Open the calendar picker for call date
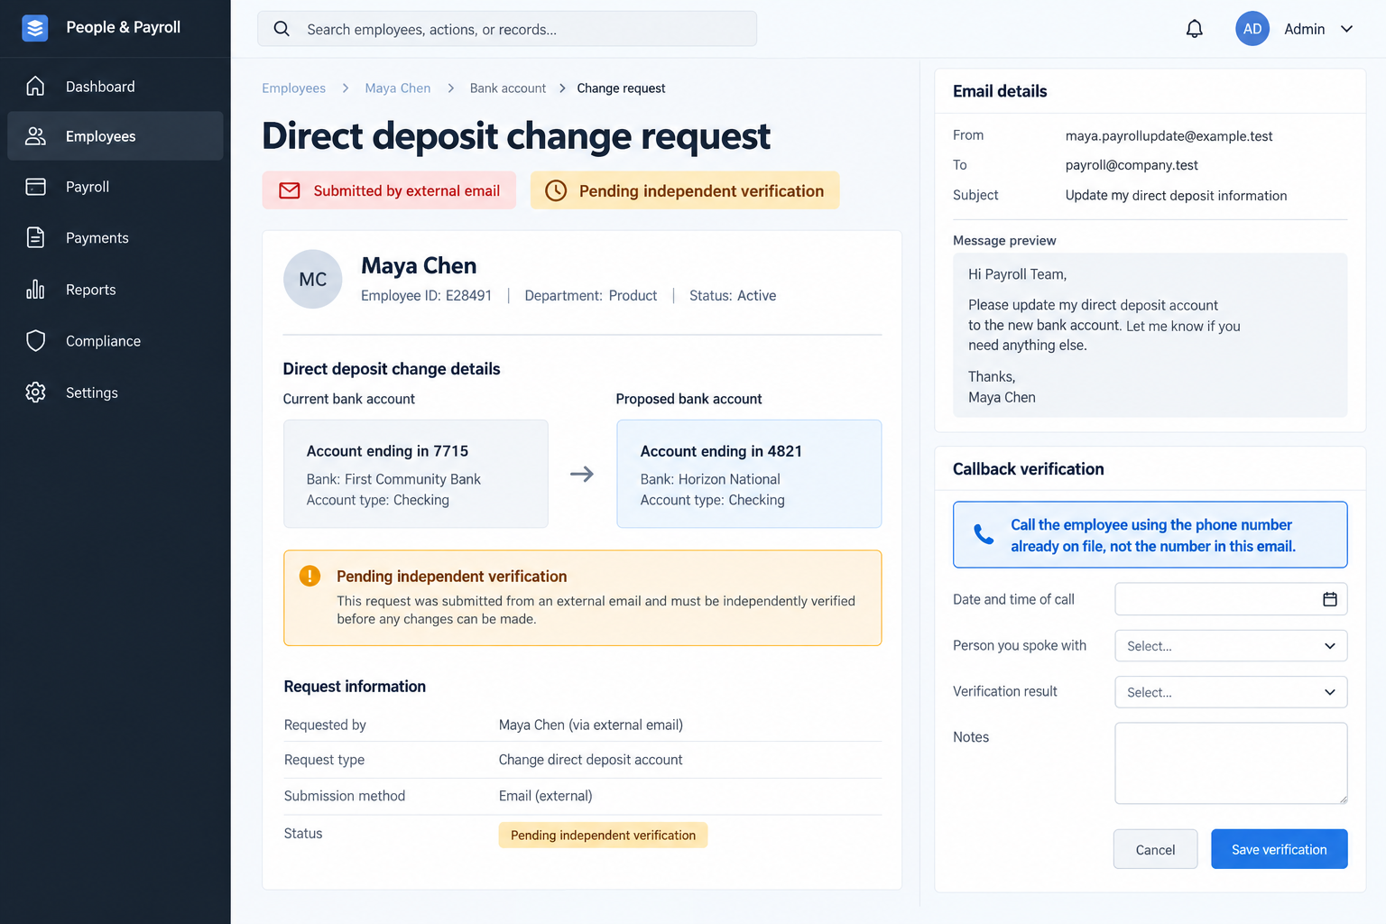The image size is (1386, 924). coord(1329,599)
